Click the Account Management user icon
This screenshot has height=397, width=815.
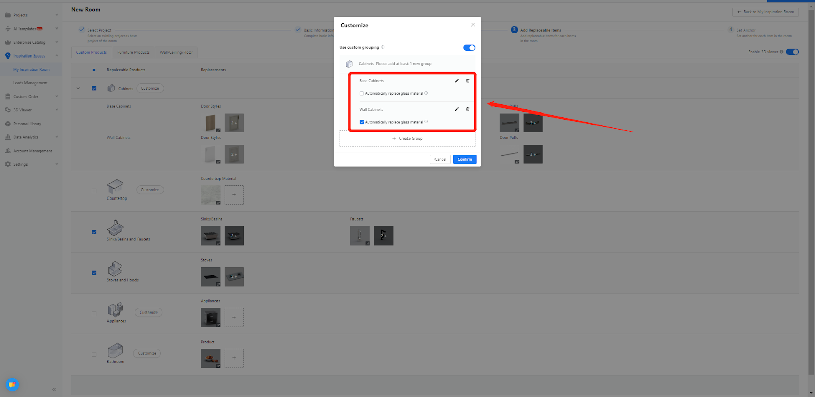(8, 151)
